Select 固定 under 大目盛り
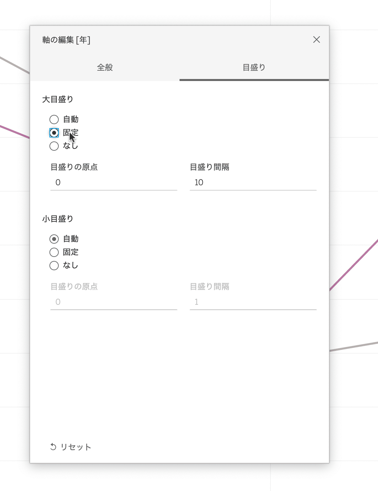Viewport: 378px width, 491px height. [x=54, y=133]
